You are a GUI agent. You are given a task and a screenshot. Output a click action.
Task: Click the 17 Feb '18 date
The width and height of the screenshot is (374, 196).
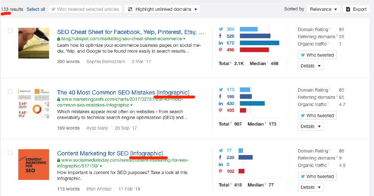coord(129,189)
